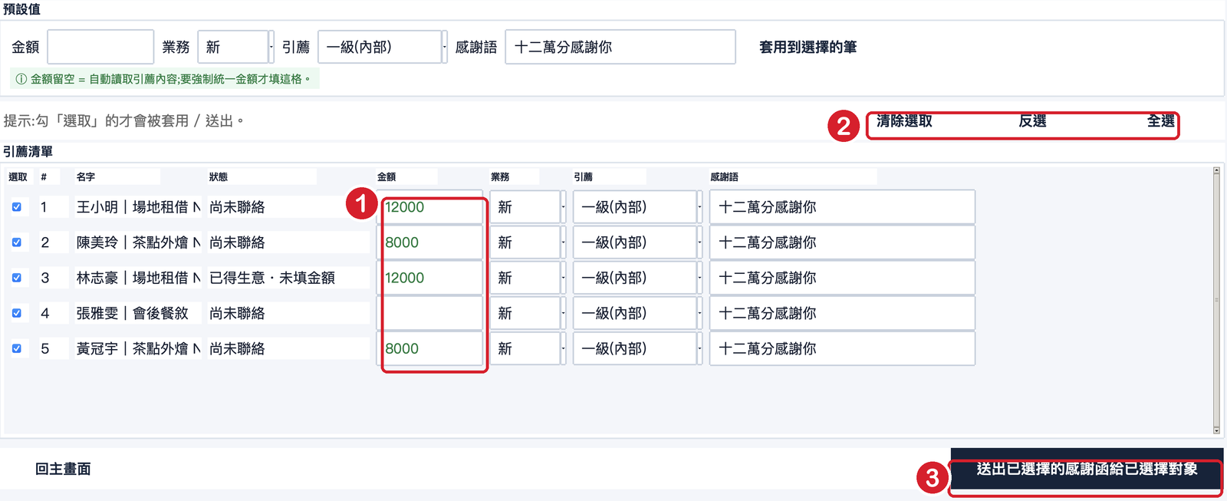Click the default 感謝語 field in 預設值
This screenshot has height=501, width=1227.
(x=620, y=47)
